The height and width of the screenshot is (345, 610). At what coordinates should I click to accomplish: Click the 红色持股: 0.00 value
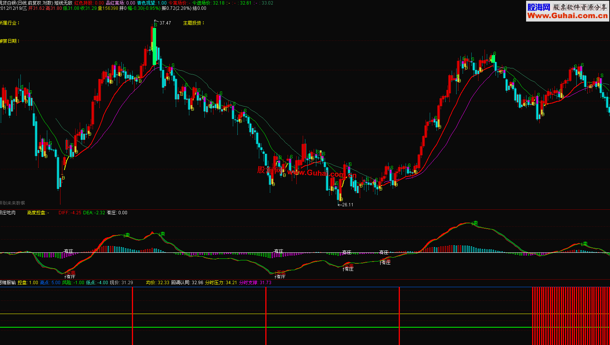tap(89, 3)
